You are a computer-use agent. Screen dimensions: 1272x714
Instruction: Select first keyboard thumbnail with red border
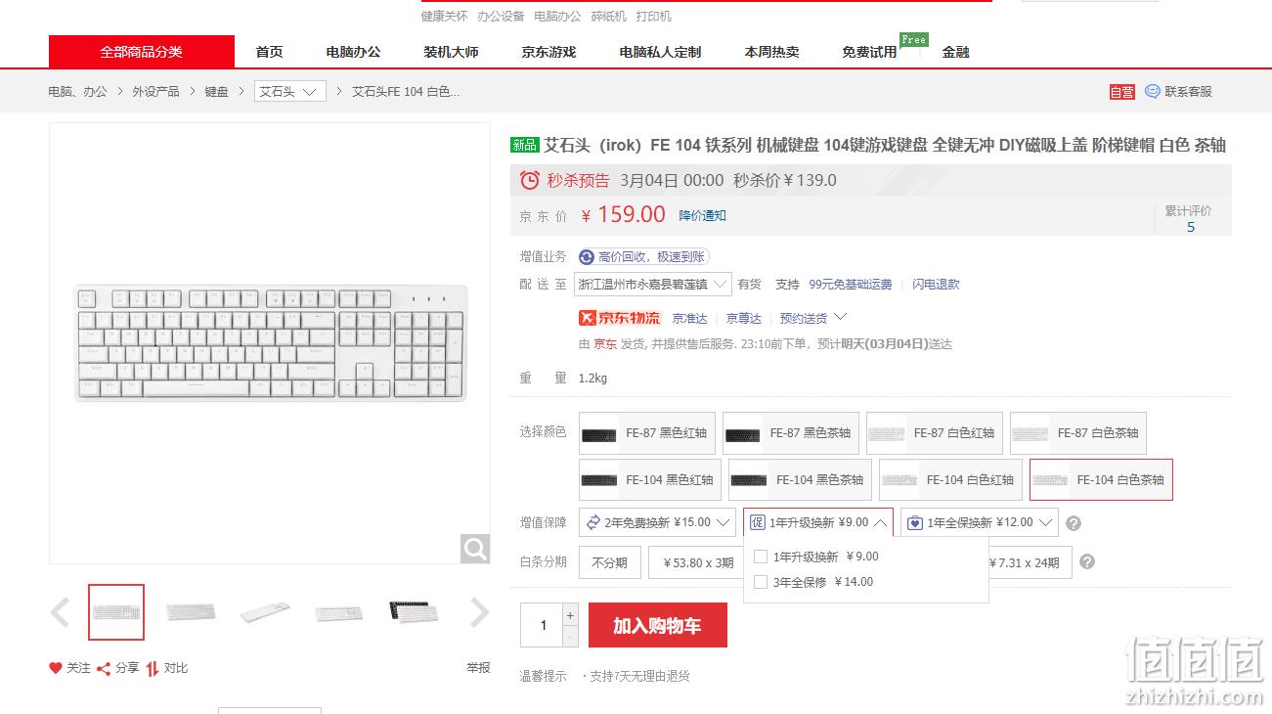pyautogui.click(x=116, y=612)
